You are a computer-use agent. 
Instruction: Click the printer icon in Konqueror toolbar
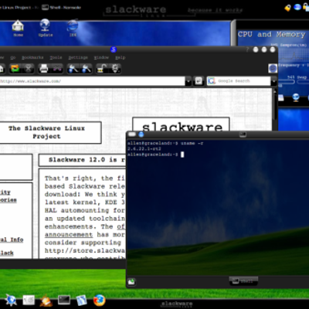coord(43,69)
